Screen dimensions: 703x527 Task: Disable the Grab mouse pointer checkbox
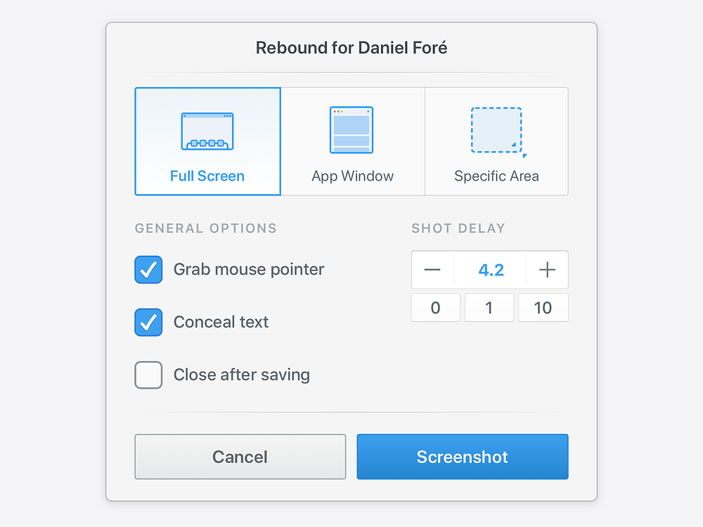(x=148, y=269)
